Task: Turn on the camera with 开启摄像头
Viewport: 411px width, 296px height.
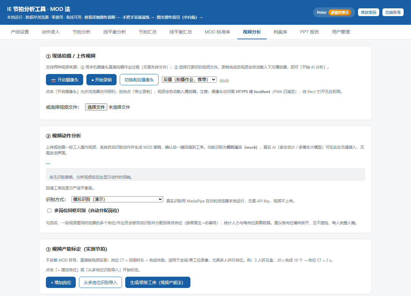Action: [65, 80]
